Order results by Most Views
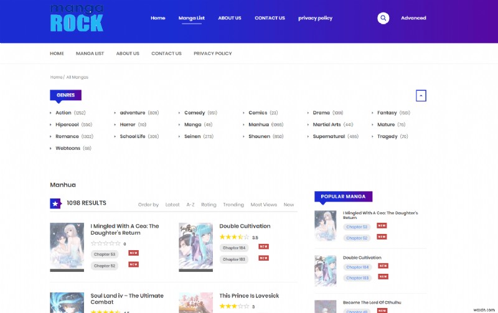The width and height of the screenshot is (498, 313). pos(263,205)
